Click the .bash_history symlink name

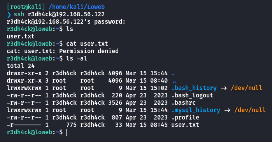pos(194,88)
